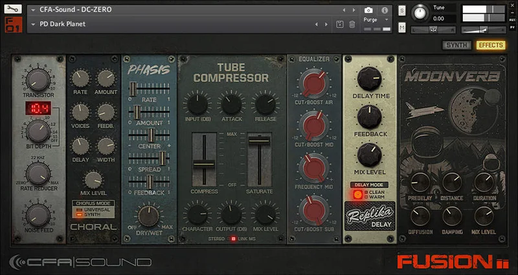Go to next instrument beside CFA-Sound - DC-ZERO

tap(354, 10)
